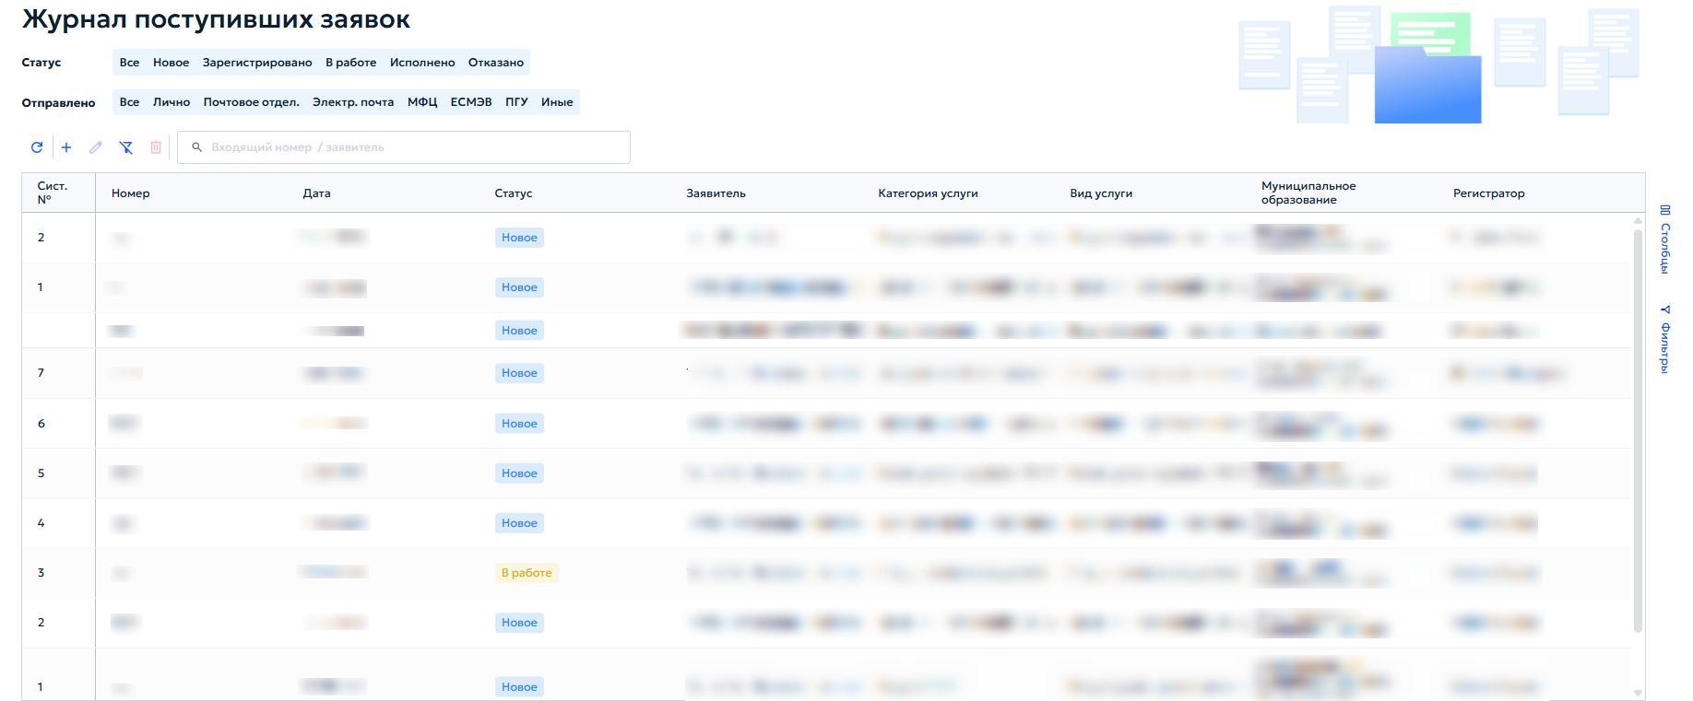Click the Новое status badge in row 6
The height and width of the screenshot is (701, 1693).
(x=519, y=424)
